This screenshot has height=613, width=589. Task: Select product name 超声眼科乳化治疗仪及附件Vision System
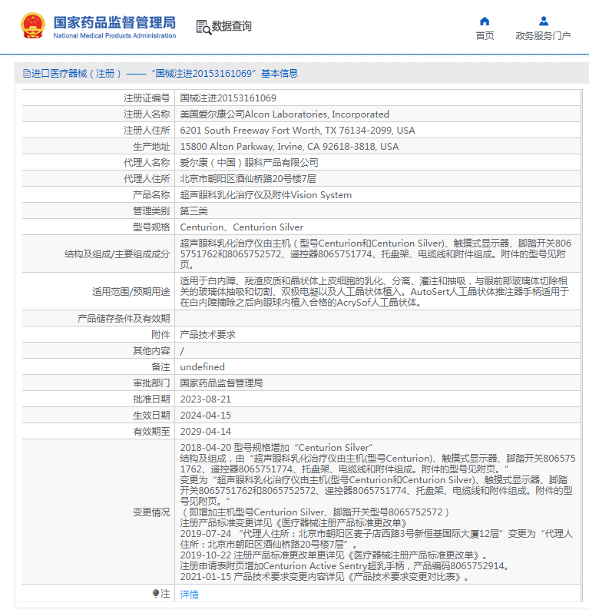266,194
